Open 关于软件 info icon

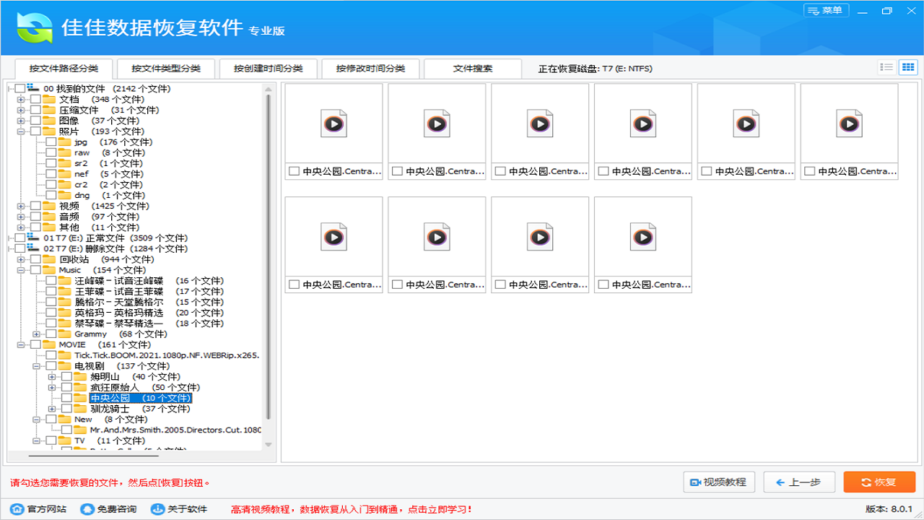[x=157, y=508]
